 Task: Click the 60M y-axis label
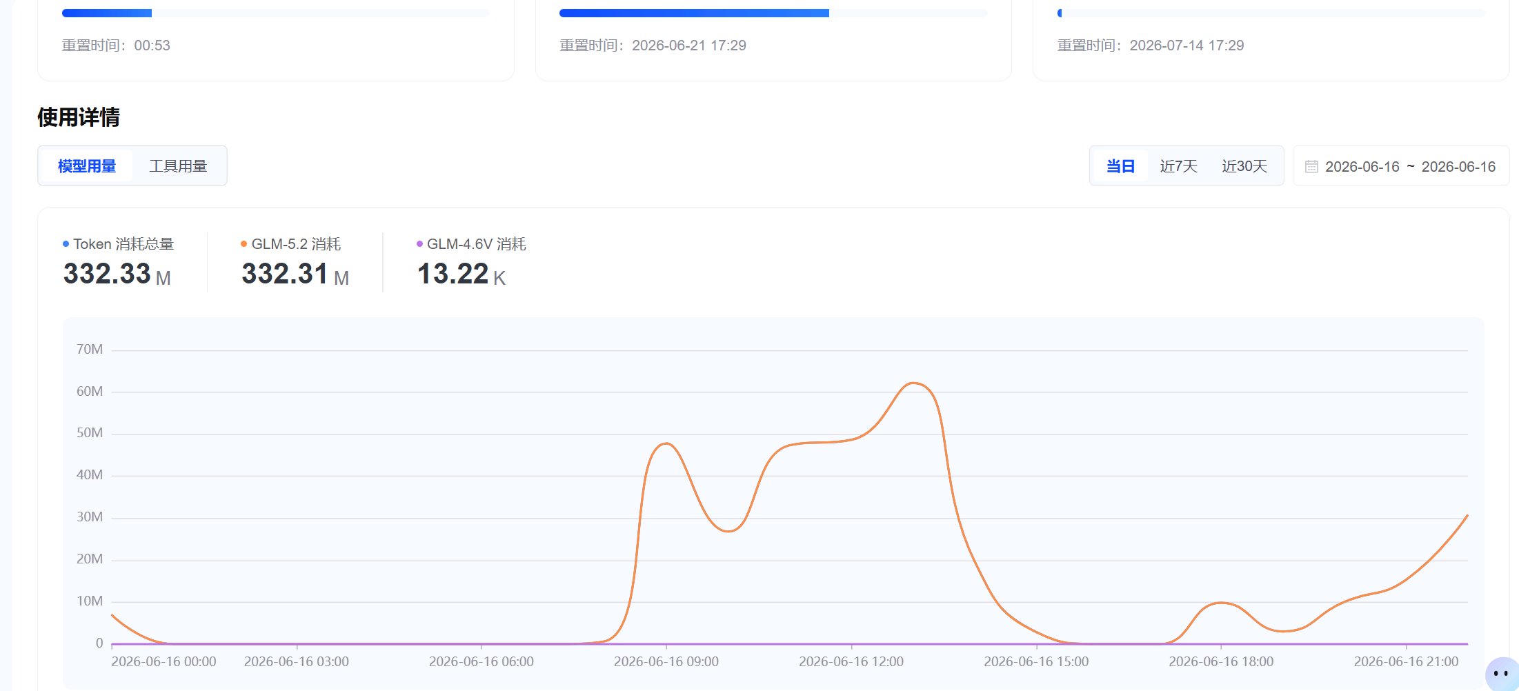(x=90, y=392)
